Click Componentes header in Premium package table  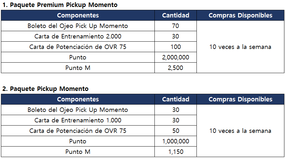pyautogui.click(x=78, y=15)
